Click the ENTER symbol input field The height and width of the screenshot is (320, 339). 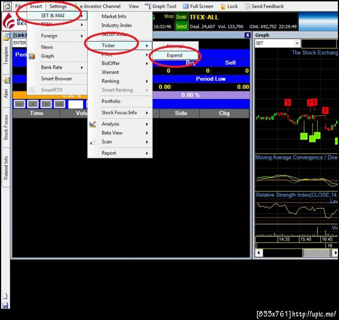pyautogui.click(x=19, y=43)
